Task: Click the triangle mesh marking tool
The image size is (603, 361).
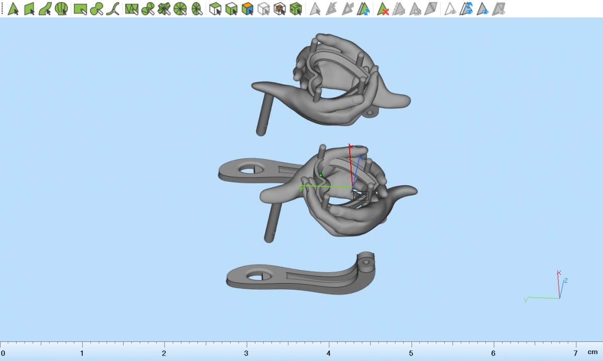Action: coord(132,9)
